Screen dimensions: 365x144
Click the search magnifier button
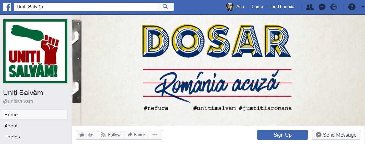click(x=165, y=7)
